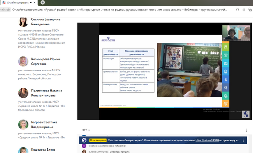The image size is (253, 153).
Task: Click светлана артамонова purple avatar
Action: tap(84, 146)
